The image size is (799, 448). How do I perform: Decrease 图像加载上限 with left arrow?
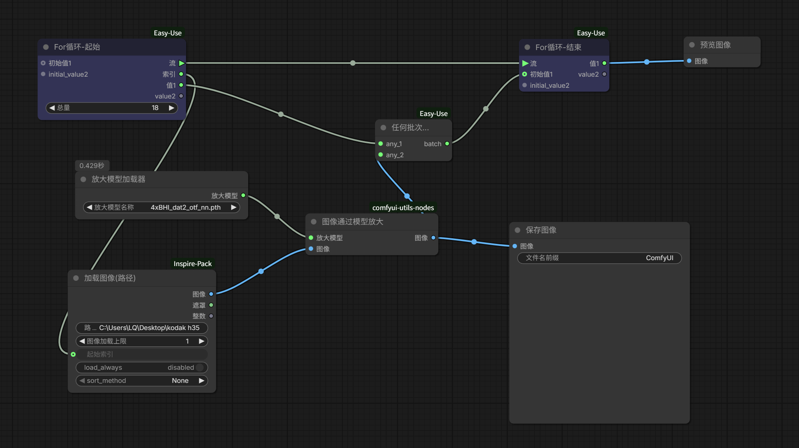82,341
